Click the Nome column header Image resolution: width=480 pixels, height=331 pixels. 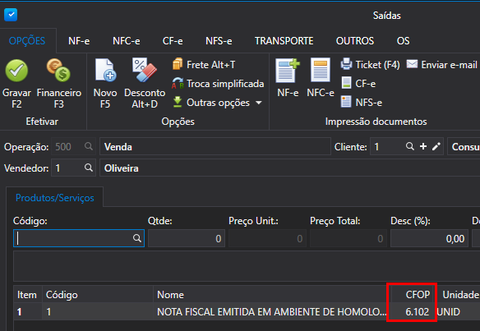pyautogui.click(x=272, y=295)
